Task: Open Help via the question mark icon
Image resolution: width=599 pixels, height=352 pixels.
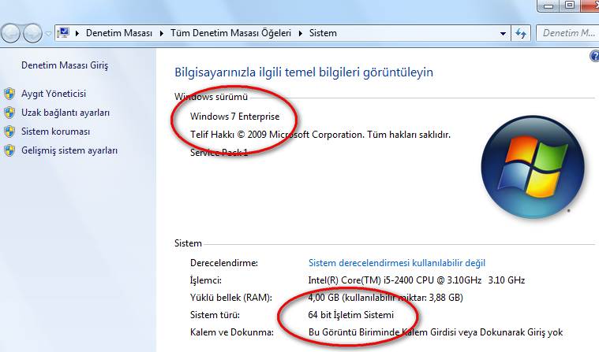Action: (593, 57)
